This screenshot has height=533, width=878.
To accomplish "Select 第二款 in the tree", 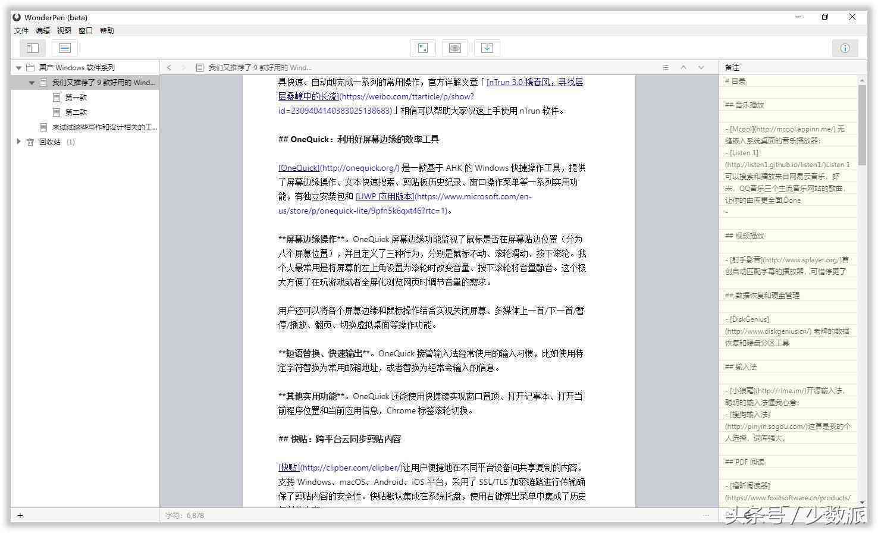I will pos(76,112).
